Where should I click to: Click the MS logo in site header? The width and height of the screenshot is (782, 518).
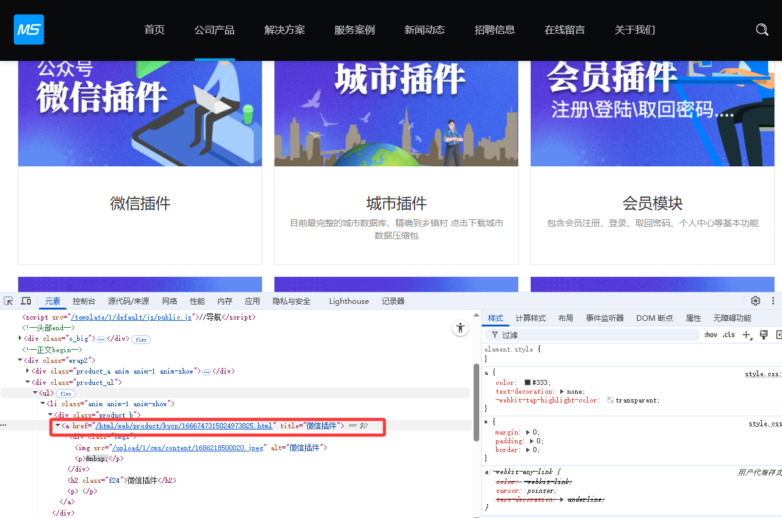29,30
